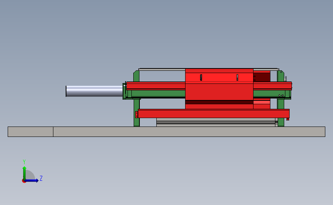Select the silver cylinder rod on the left
The width and height of the screenshot is (333, 205).
point(94,91)
